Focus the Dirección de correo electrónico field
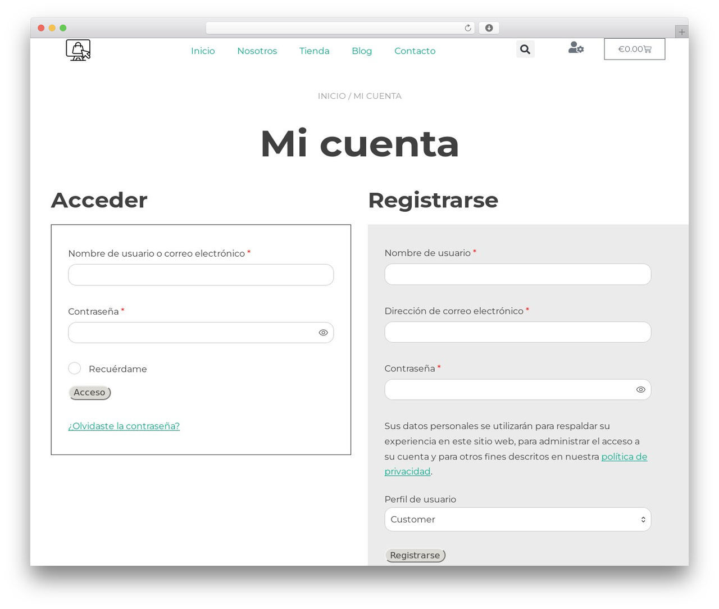This screenshot has height=609, width=719. 517,332
